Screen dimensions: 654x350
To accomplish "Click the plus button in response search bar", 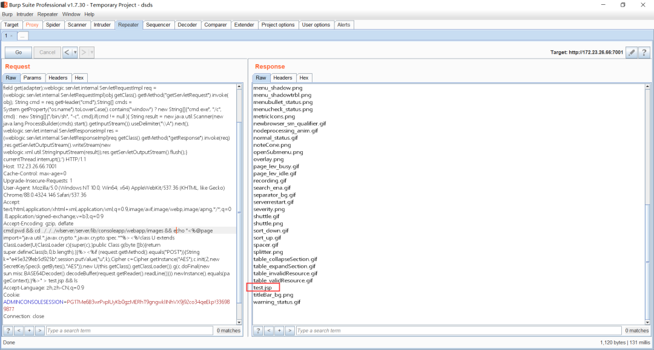I will [279, 331].
